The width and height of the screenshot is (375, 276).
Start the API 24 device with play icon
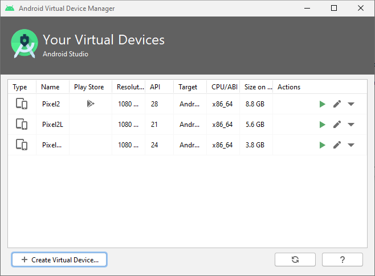[x=322, y=145]
